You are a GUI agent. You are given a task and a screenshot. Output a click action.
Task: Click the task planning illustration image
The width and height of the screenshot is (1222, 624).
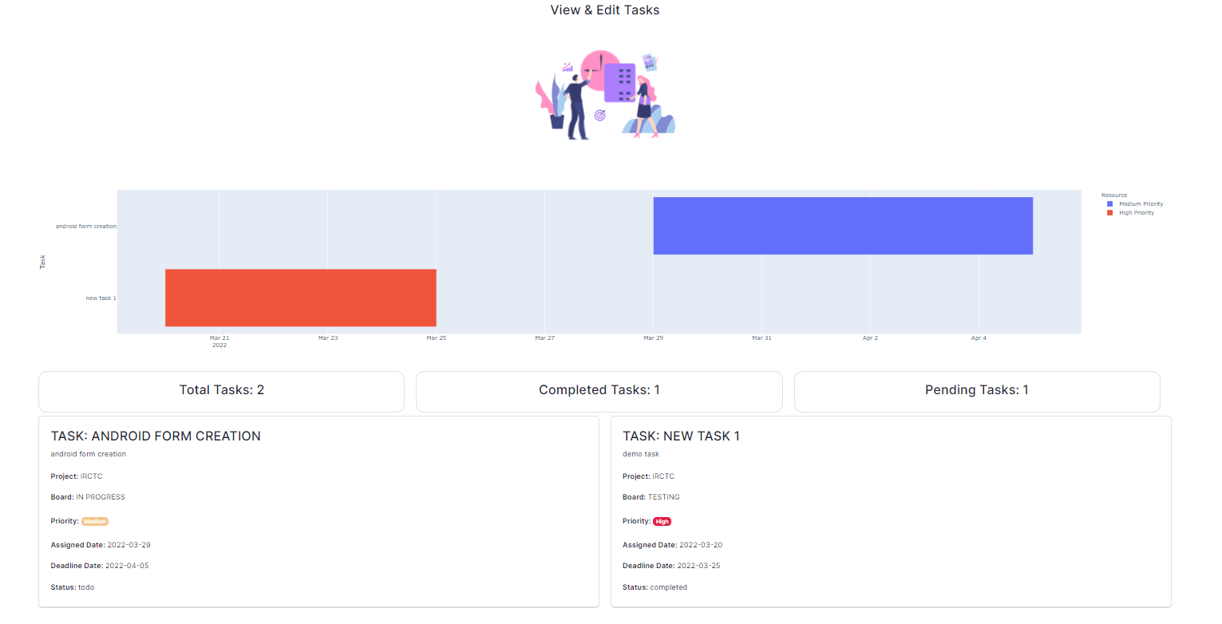tap(605, 95)
